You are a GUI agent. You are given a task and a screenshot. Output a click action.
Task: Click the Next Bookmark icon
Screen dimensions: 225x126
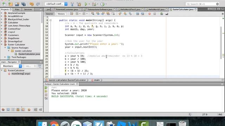pyautogui.click(x=125, y=14)
